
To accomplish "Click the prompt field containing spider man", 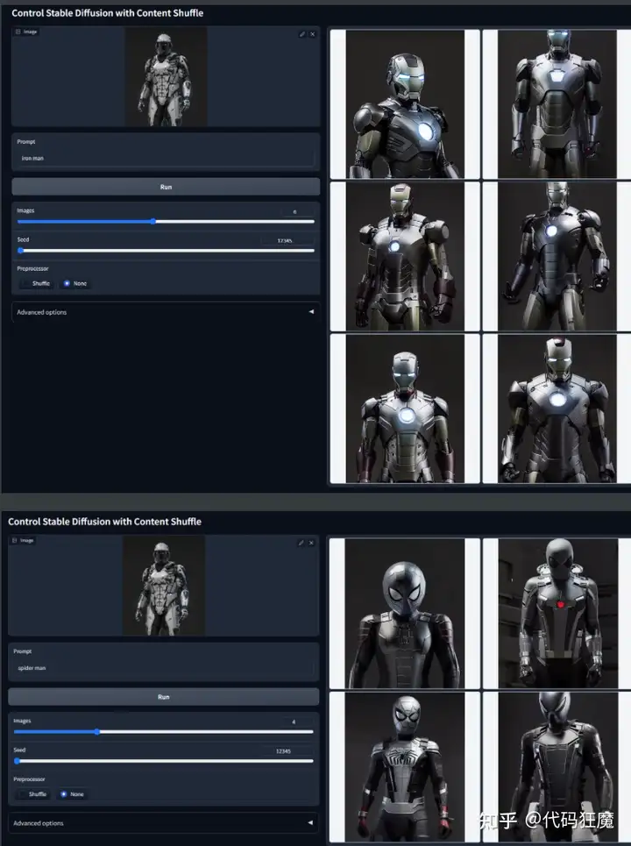I will pos(163,668).
